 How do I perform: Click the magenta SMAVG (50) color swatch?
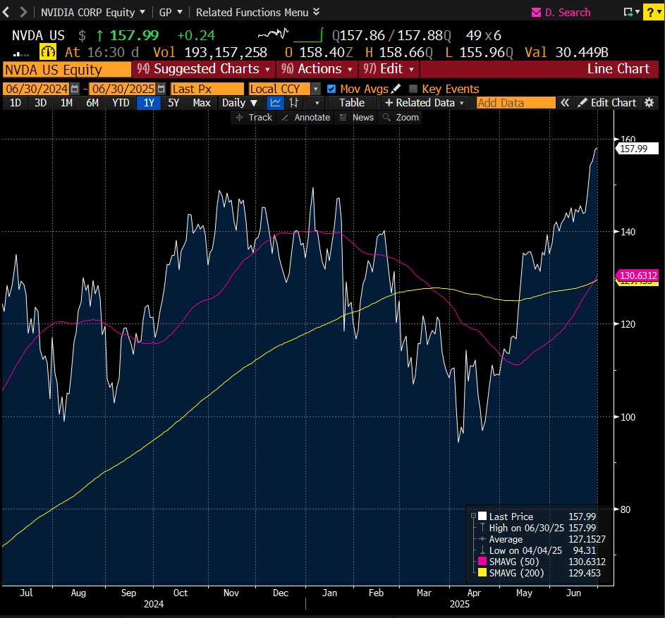(482, 561)
